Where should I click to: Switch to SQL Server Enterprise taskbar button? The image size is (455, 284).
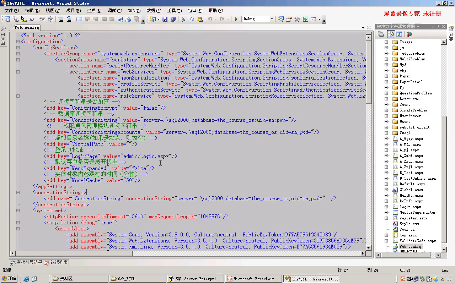point(195,279)
